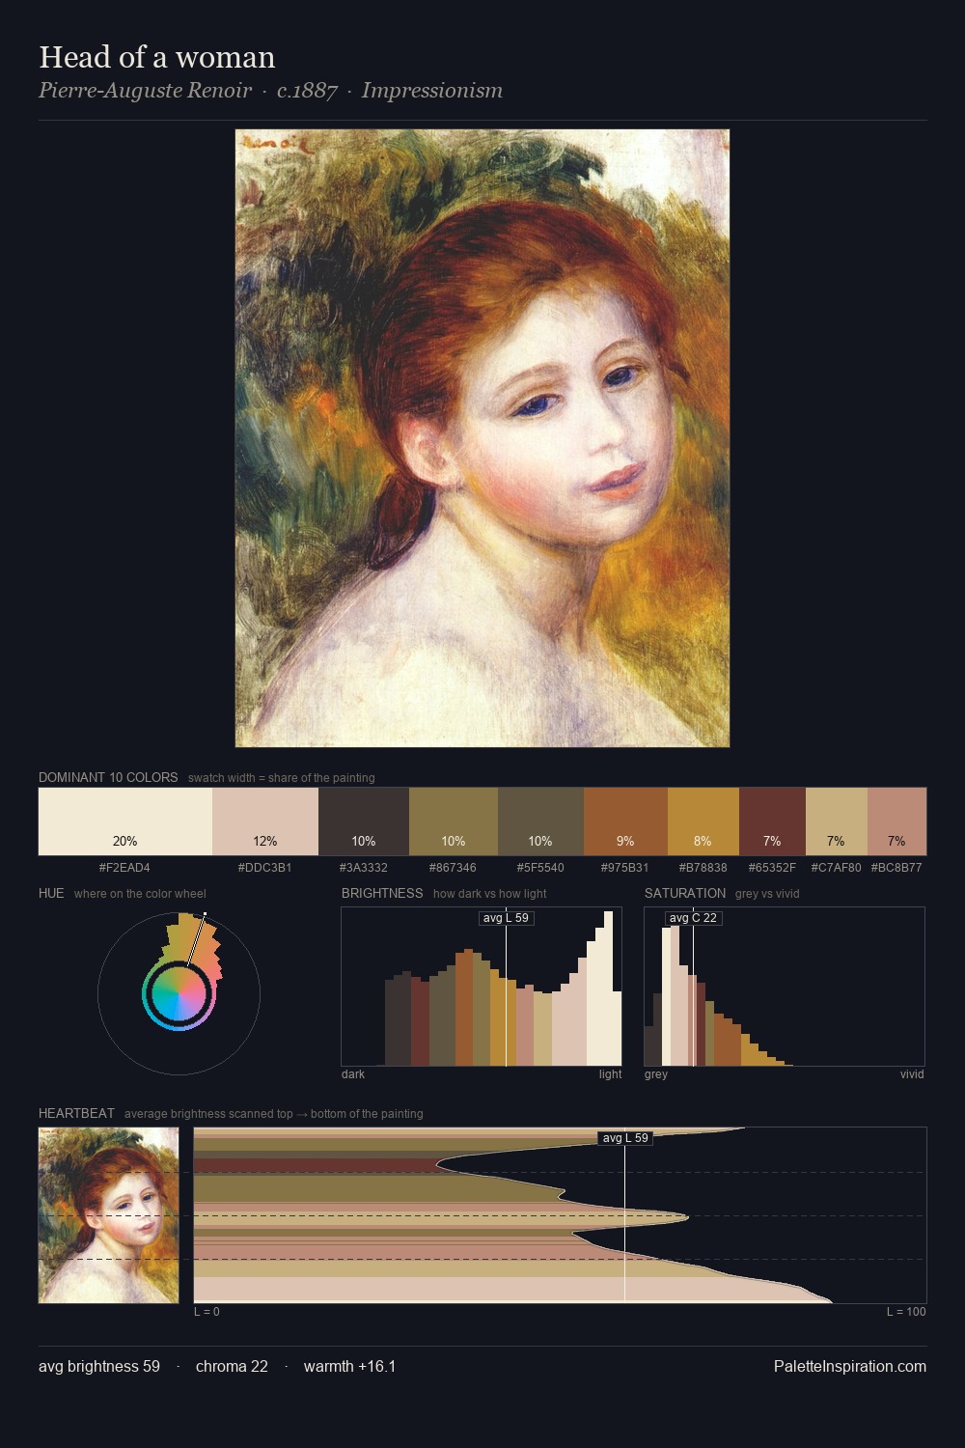Click the 'dark' brightness axis label
Image resolution: width=965 pixels, height=1448 pixels.
pos(353,1074)
